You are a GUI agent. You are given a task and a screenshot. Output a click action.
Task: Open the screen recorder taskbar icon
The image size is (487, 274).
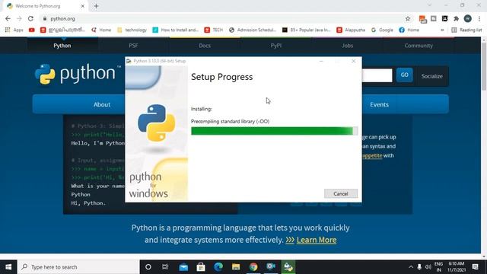271,267
